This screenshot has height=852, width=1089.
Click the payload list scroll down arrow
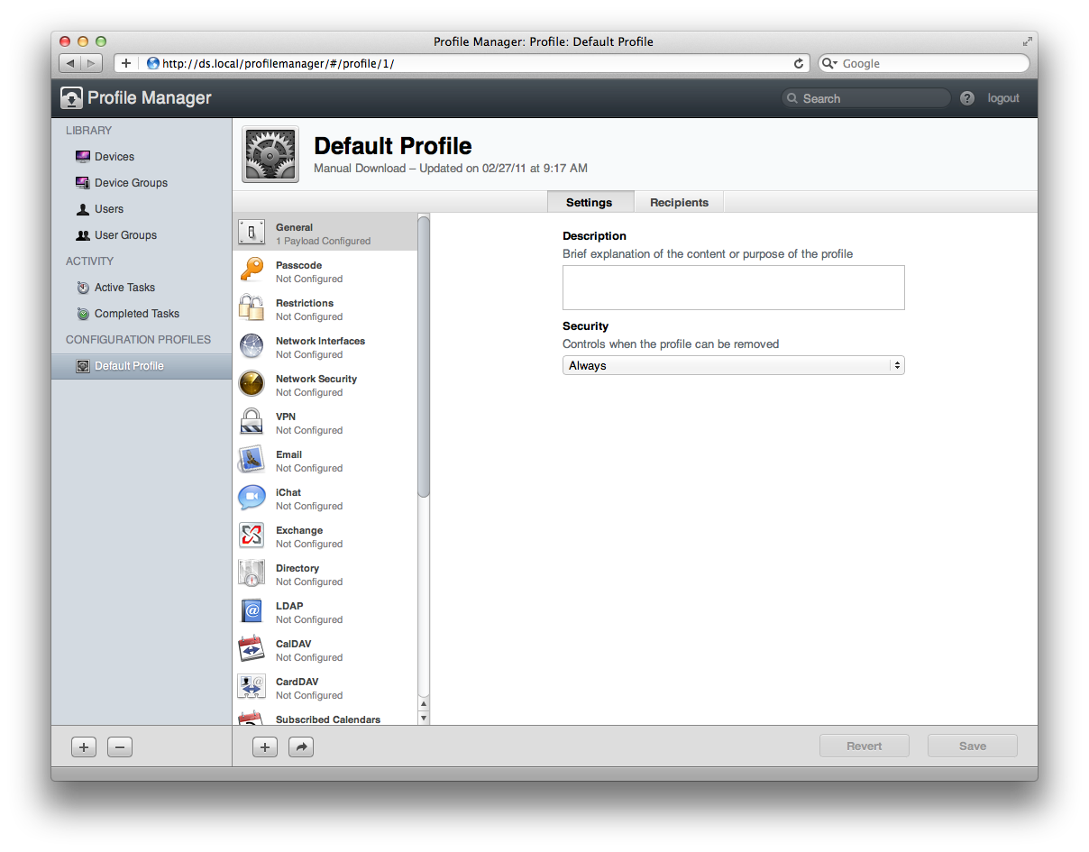[x=425, y=719]
